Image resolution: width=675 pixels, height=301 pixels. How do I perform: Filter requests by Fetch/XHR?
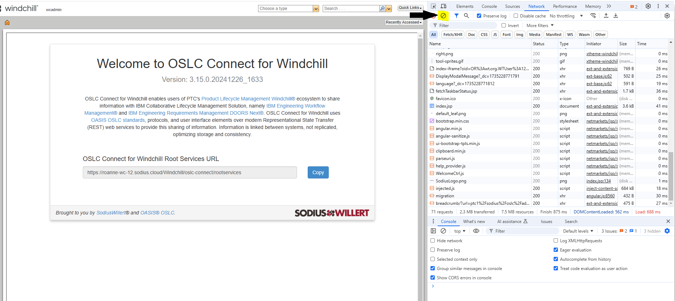(x=453, y=35)
